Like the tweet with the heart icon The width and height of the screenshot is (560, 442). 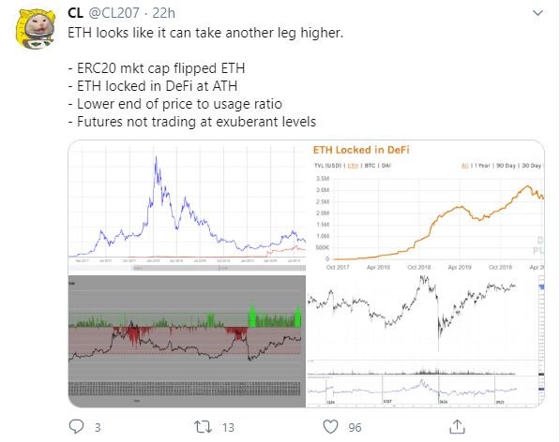pyautogui.click(x=330, y=427)
